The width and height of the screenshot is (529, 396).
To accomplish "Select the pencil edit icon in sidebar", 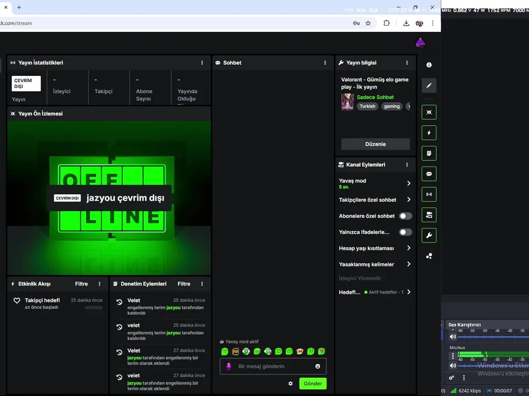I will [429, 86].
